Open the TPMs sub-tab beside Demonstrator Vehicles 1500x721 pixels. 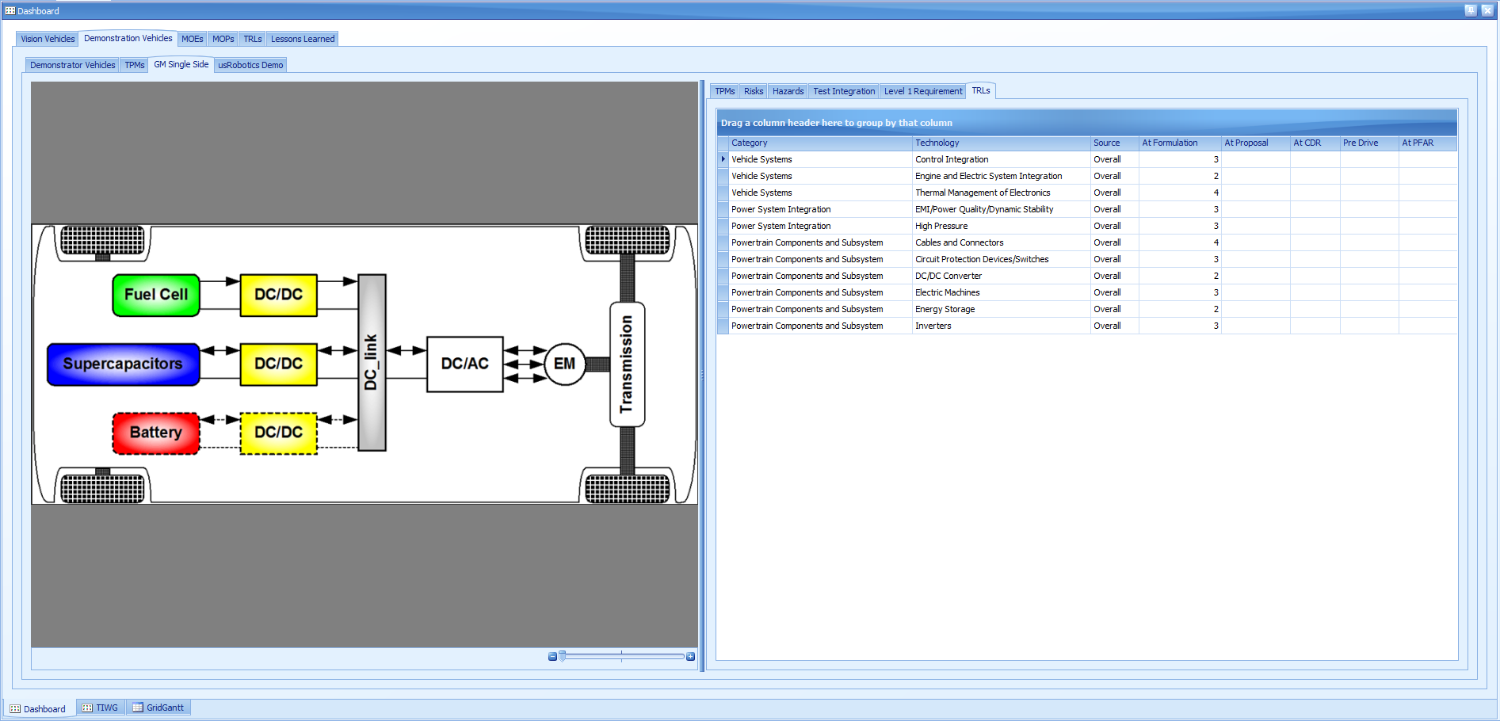(x=135, y=65)
